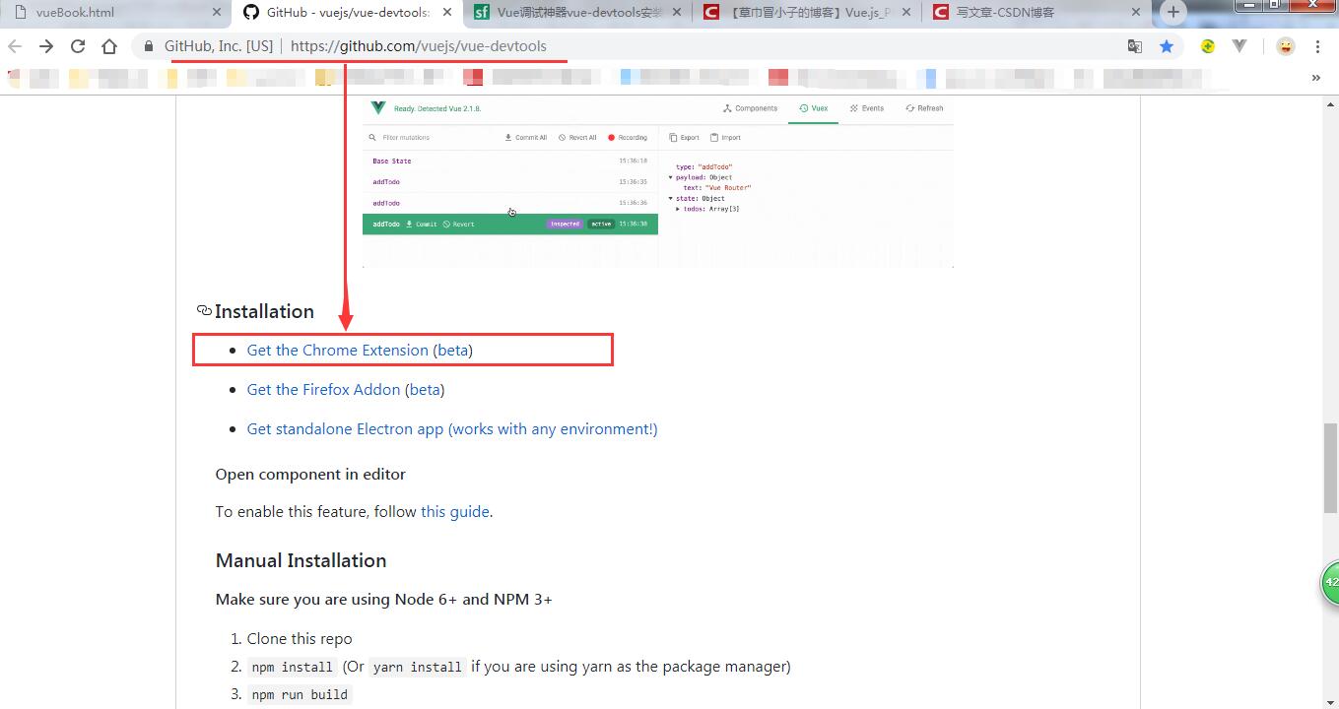The image size is (1339, 709).
Task: Follow the 'this guide' link
Action: [454, 512]
